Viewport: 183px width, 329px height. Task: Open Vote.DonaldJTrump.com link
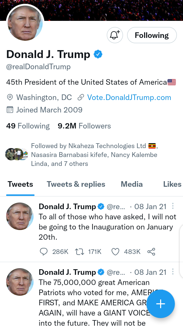click(x=129, y=97)
